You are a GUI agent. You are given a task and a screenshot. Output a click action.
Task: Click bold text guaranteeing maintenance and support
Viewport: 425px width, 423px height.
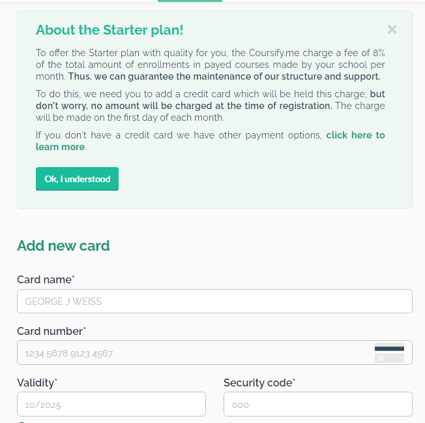click(x=224, y=76)
